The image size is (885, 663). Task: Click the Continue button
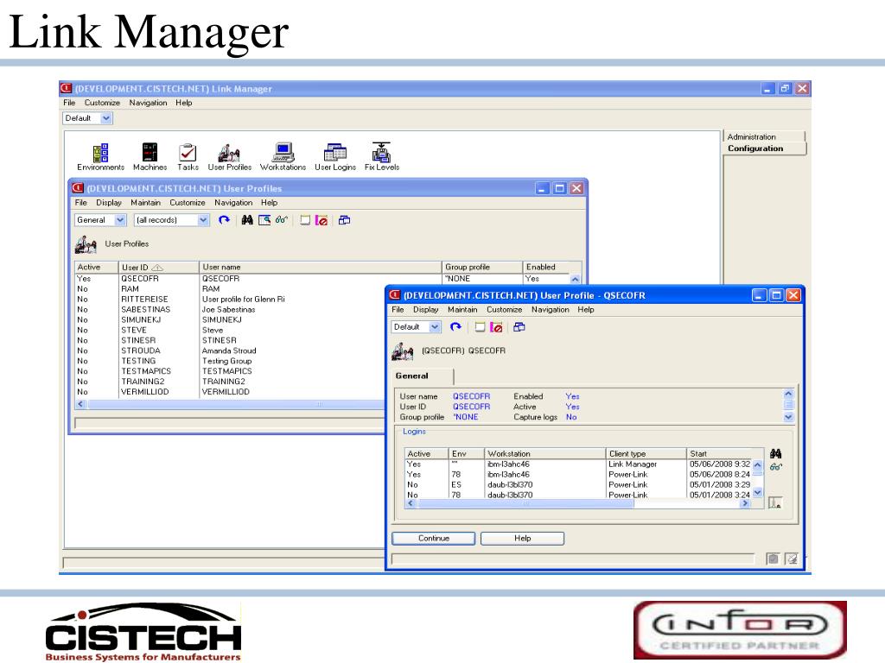pyautogui.click(x=434, y=539)
